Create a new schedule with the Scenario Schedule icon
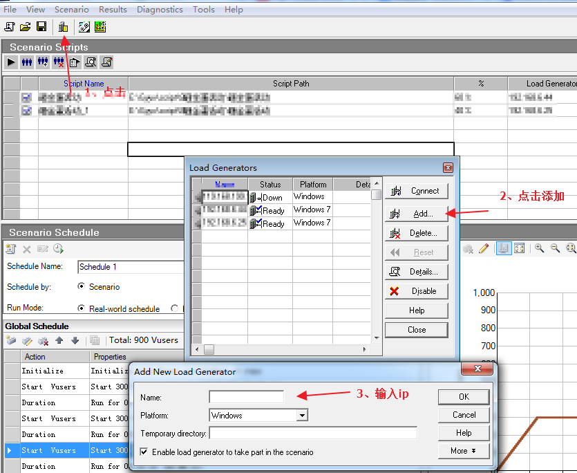This screenshot has height=473, width=577. pos(11,249)
